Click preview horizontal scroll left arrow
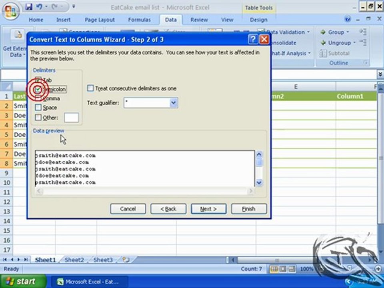384x288 pixels. coord(39,191)
